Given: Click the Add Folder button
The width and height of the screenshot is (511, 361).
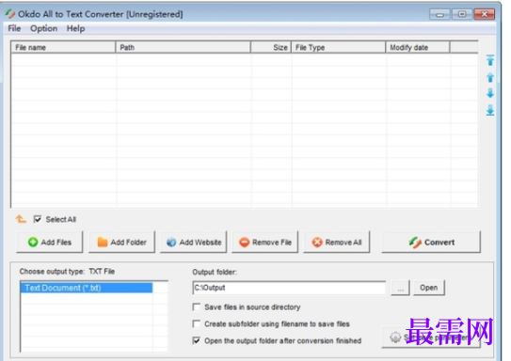Looking at the screenshot, I should [121, 243].
